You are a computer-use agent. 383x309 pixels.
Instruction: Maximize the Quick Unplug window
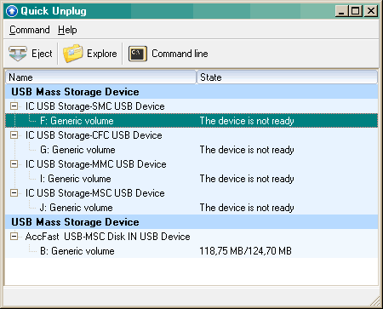point(356,11)
